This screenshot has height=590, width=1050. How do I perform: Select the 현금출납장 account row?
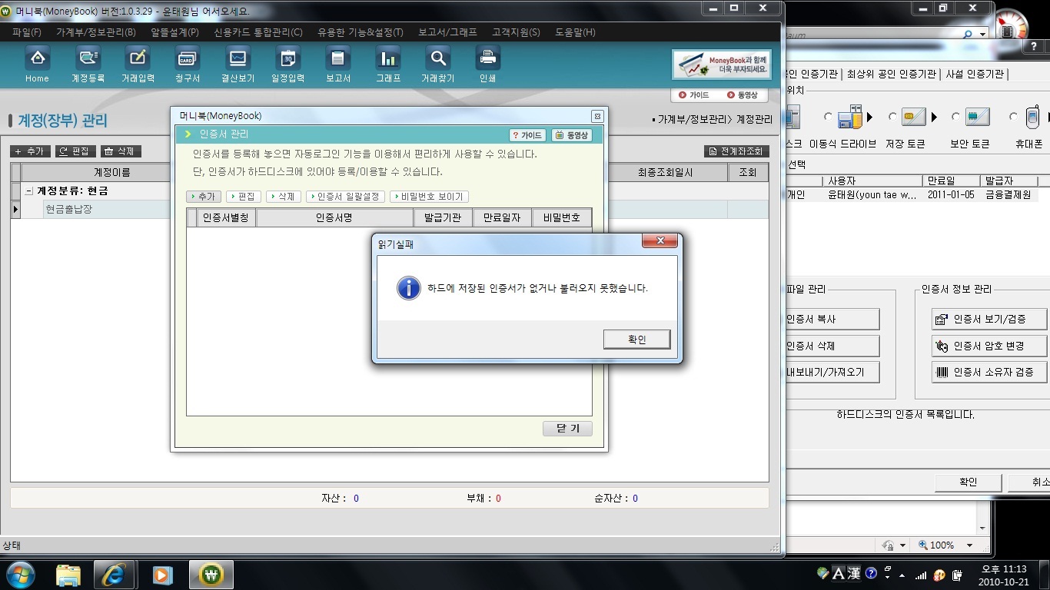pos(68,209)
